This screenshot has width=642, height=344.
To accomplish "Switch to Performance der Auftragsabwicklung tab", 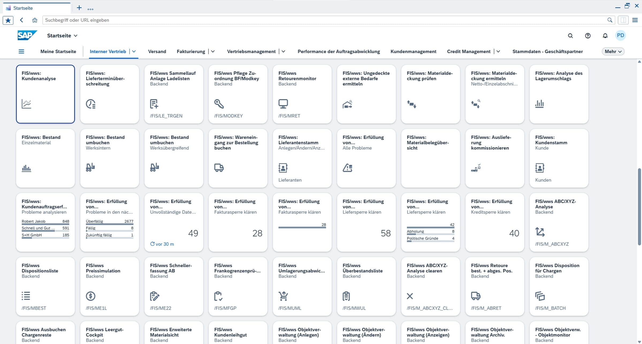I will coord(339,51).
